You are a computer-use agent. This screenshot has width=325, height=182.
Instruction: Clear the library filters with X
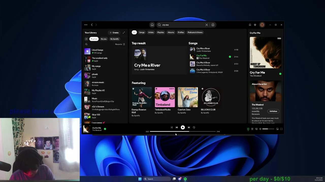[86, 39]
